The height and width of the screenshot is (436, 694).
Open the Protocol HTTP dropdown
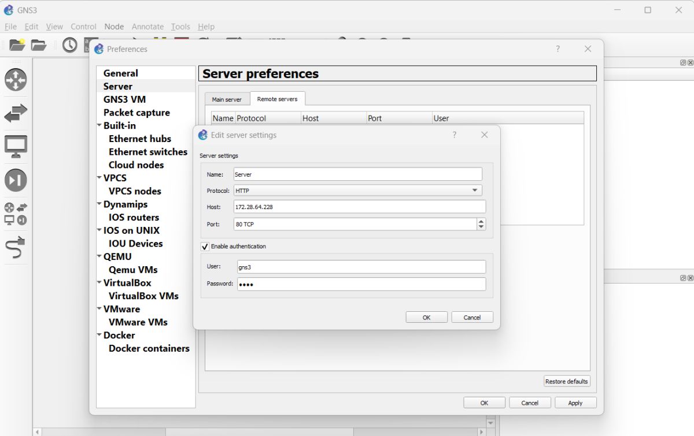pos(357,191)
